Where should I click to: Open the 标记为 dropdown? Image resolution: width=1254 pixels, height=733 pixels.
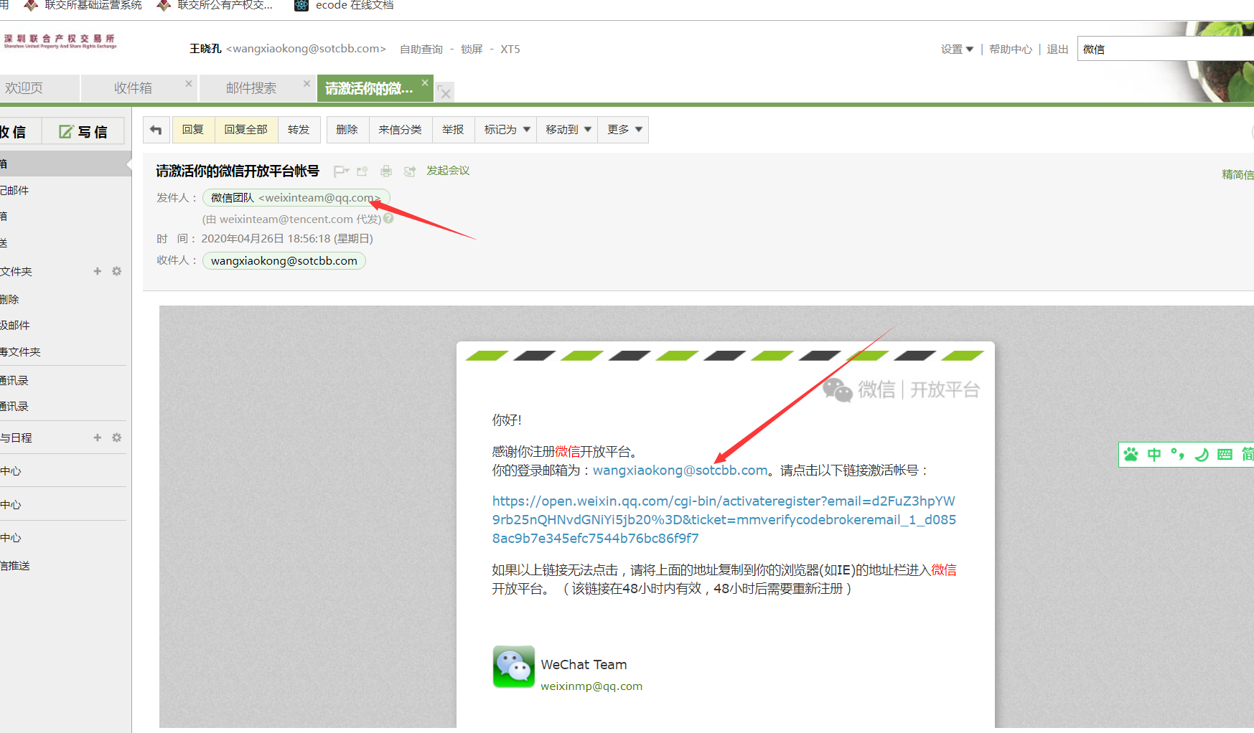507,130
